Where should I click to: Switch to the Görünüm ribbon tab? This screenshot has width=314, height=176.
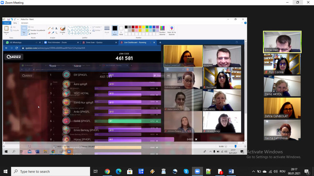pyautogui.click(x=24, y=23)
